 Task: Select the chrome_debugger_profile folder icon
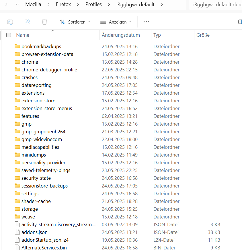point(17,69)
